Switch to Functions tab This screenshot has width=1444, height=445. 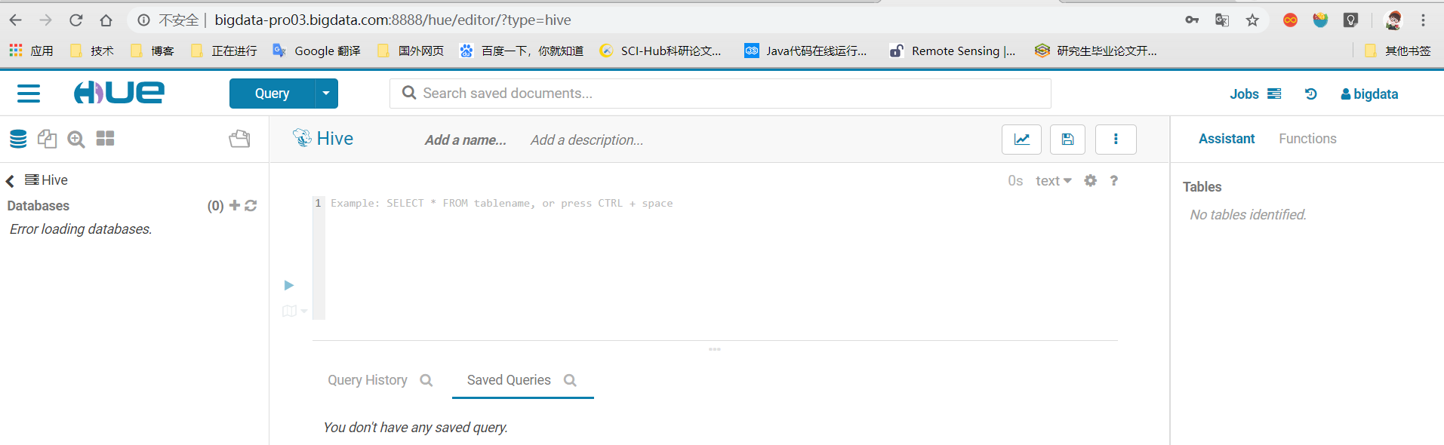(1307, 139)
